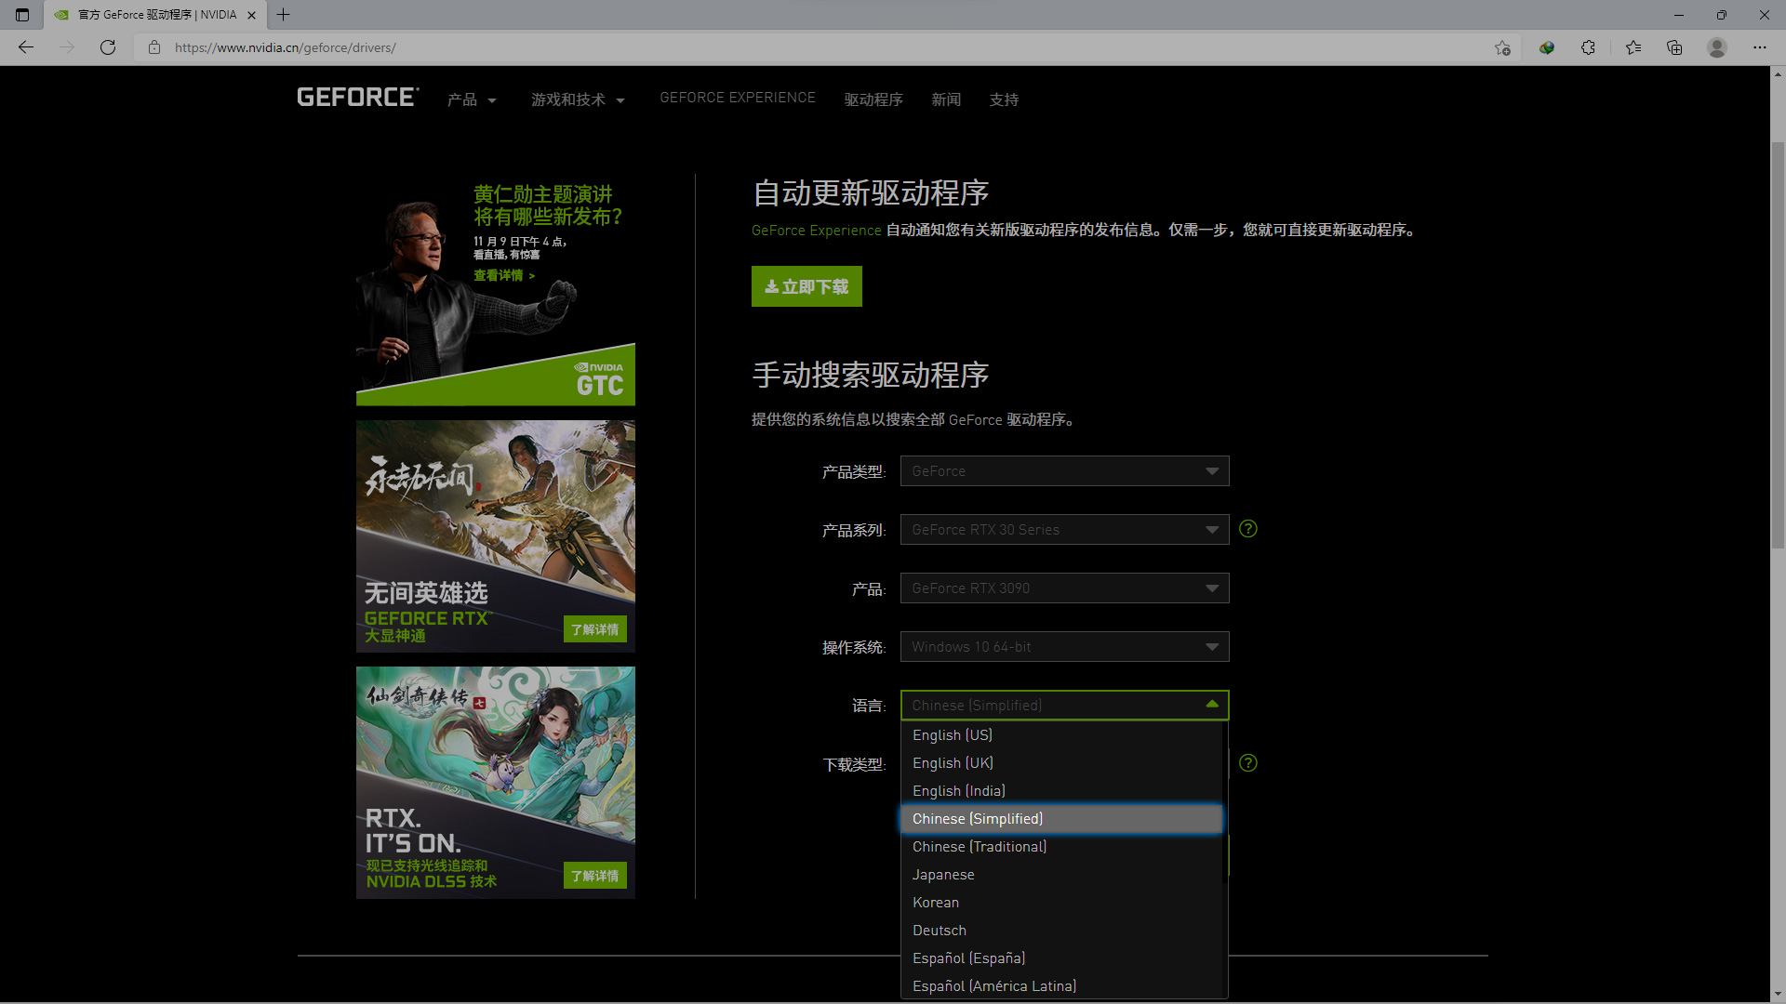The width and height of the screenshot is (1786, 1004).
Task: Click the browser refresh icon
Action: 108,47
